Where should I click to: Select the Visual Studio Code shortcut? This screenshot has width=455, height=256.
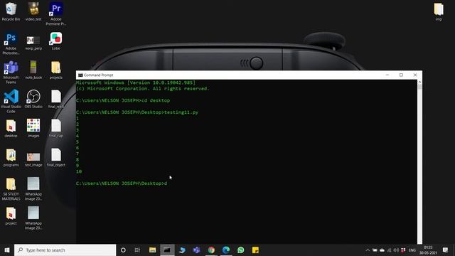[11, 101]
